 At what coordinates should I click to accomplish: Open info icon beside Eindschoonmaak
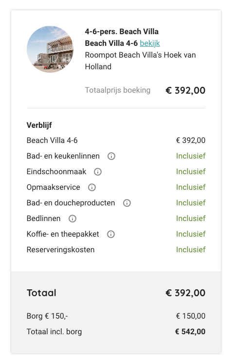coord(98,172)
